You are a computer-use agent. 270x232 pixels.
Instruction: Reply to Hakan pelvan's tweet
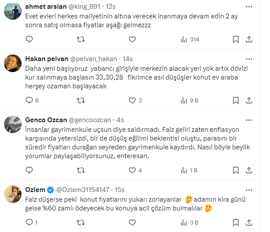coord(29,100)
